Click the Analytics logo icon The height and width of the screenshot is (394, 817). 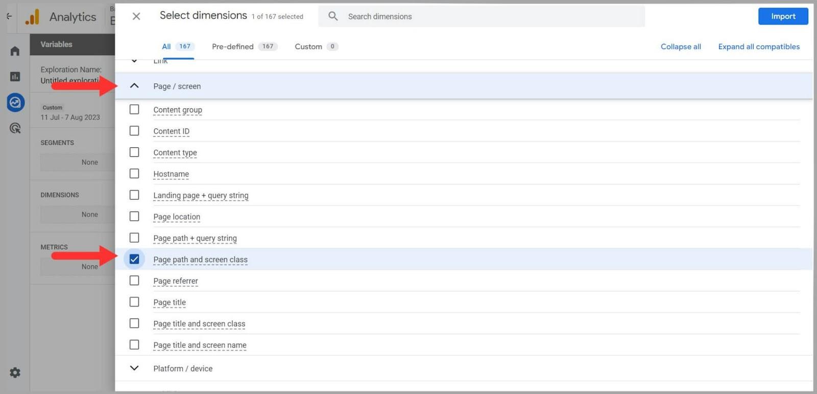coord(33,17)
